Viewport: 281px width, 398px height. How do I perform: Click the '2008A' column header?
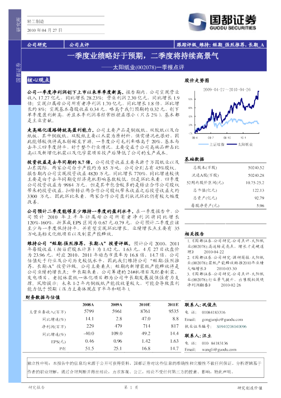tap(88, 304)
